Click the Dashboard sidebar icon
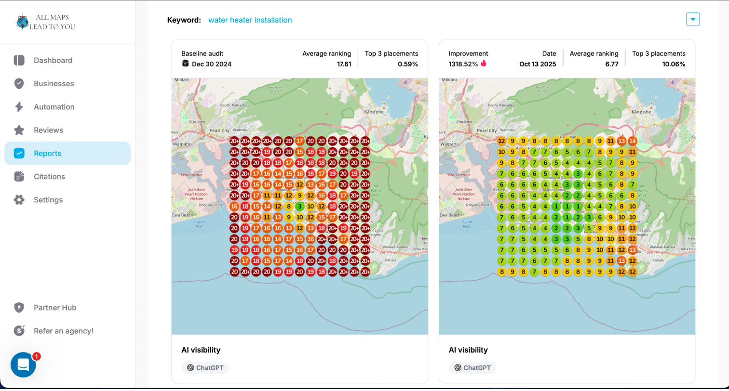 (x=19, y=60)
